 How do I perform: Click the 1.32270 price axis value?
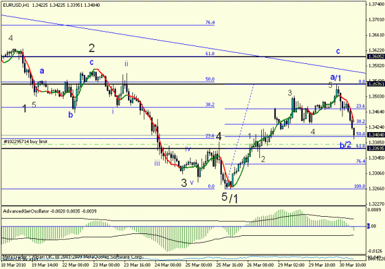(x=376, y=204)
